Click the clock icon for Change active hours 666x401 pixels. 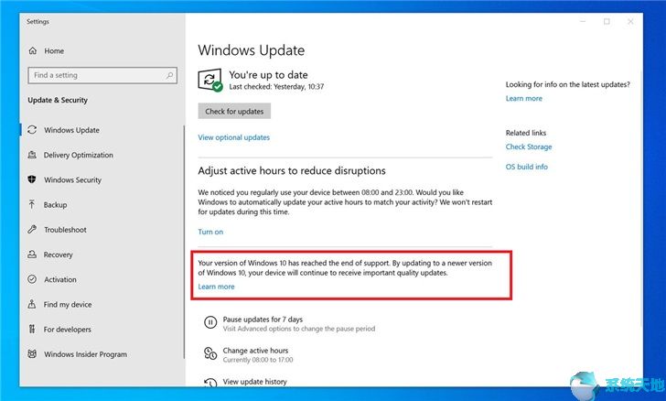click(210, 353)
